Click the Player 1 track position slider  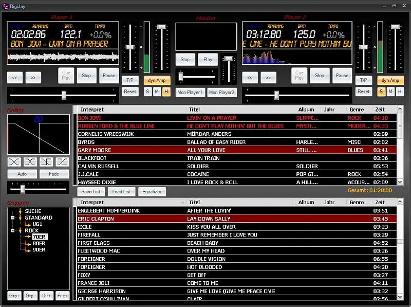(64, 95)
